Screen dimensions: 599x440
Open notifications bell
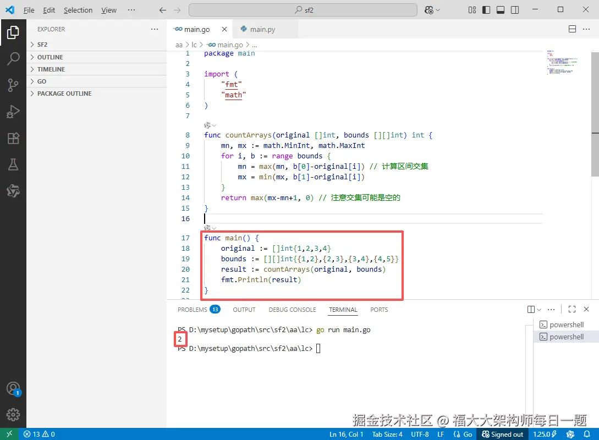[x=587, y=434]
